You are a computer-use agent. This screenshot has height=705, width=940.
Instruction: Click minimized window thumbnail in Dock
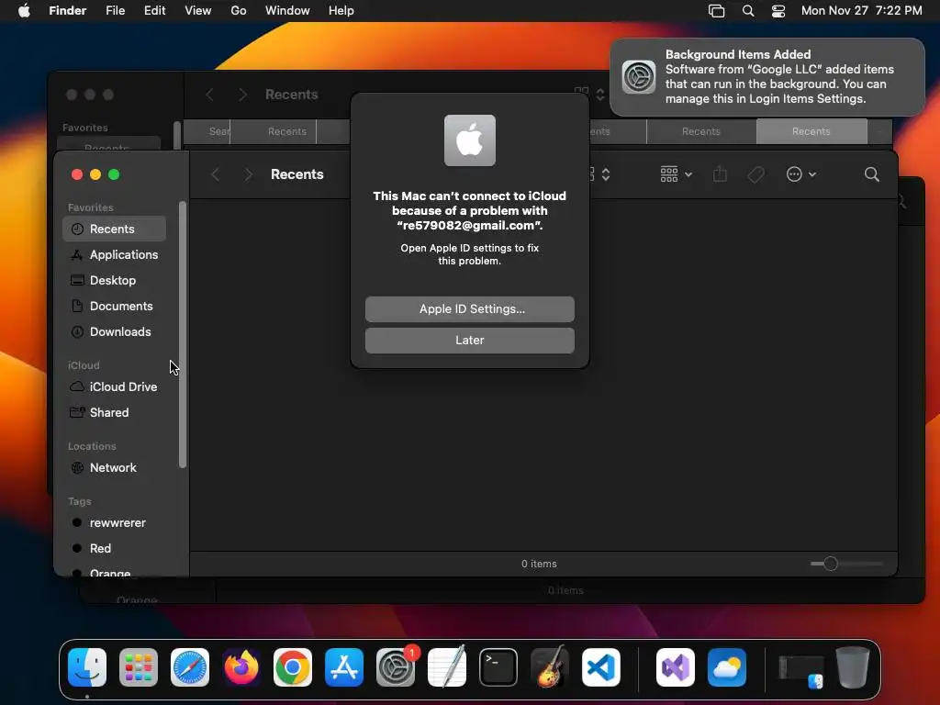(800, 669)
